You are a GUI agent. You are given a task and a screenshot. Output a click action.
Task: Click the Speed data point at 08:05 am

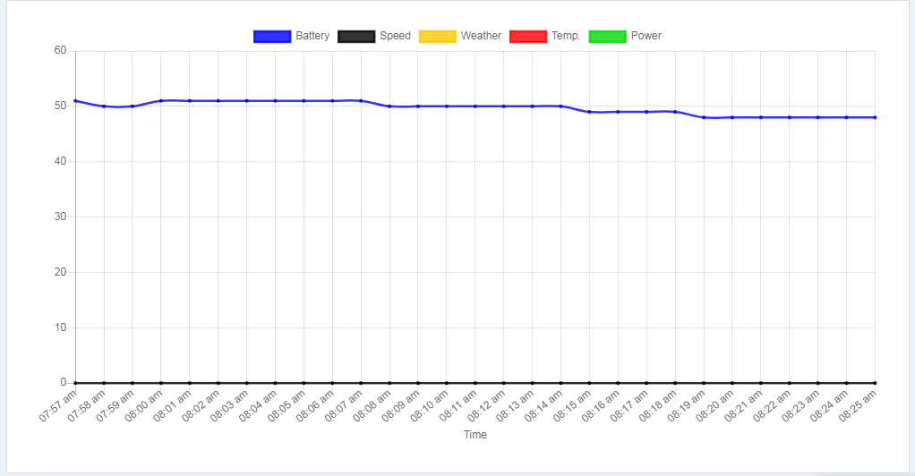point(304,383)
